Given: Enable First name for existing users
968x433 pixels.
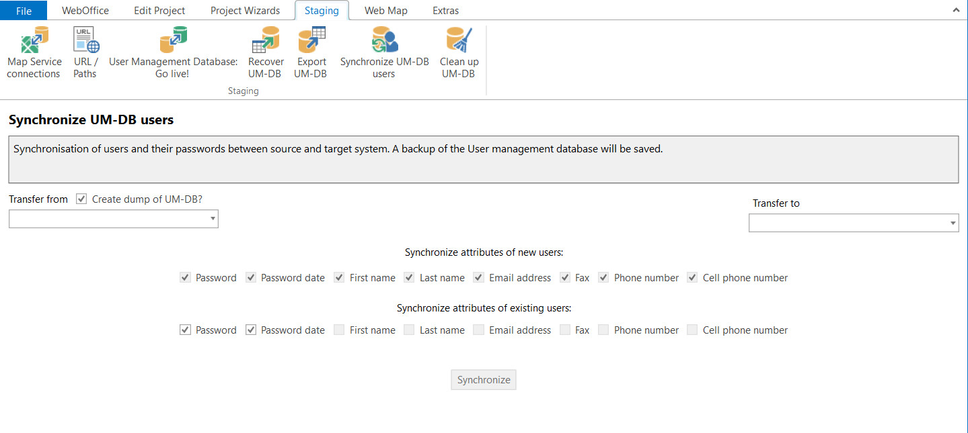Looking at the screenshot, I should [x=339, y=330].
